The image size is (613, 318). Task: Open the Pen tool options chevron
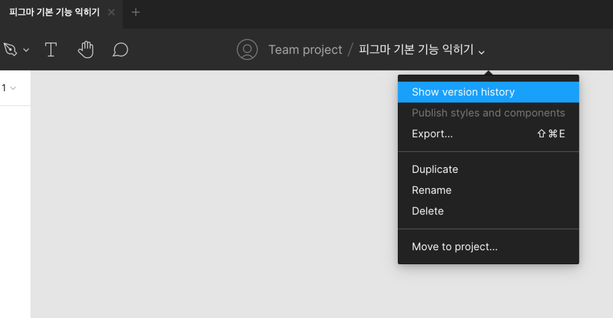click(26, 50)
